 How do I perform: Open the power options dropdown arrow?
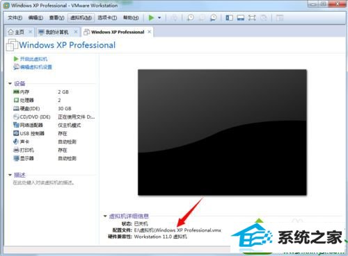159,17
